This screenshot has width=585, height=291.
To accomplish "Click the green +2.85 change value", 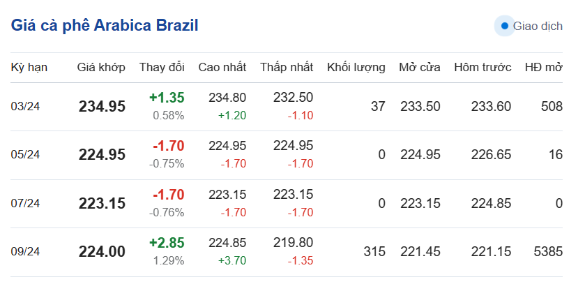I will tap(167, 243).
